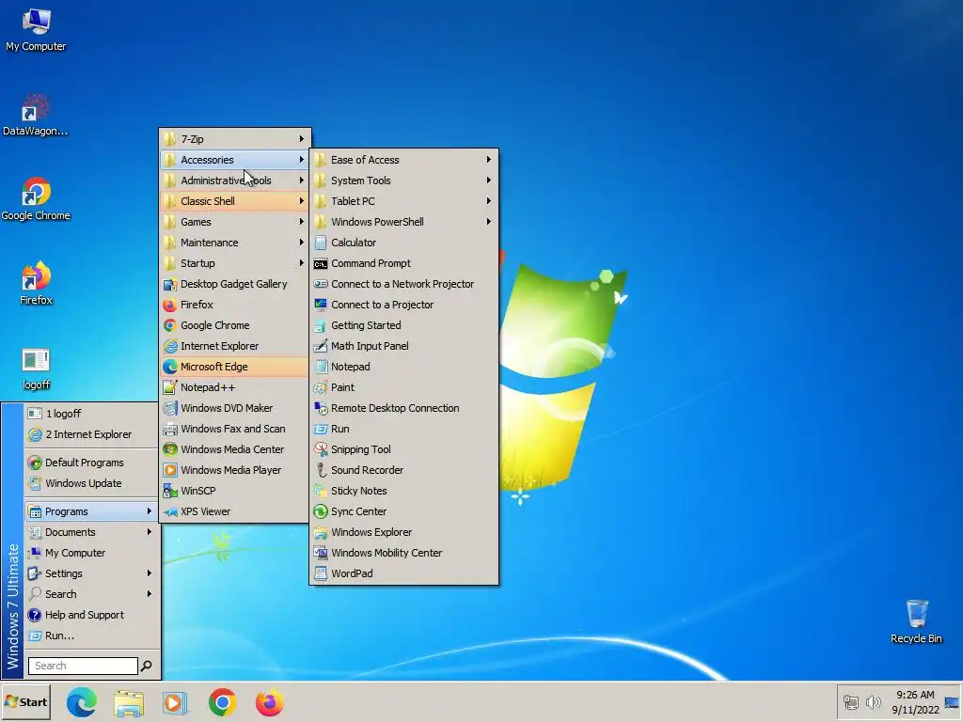This screenshot has width=963, height=722.
Task: Launch Snipping Tool from Accessories
Action: 404,449
